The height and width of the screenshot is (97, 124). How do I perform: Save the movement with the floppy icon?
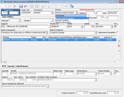21,6
